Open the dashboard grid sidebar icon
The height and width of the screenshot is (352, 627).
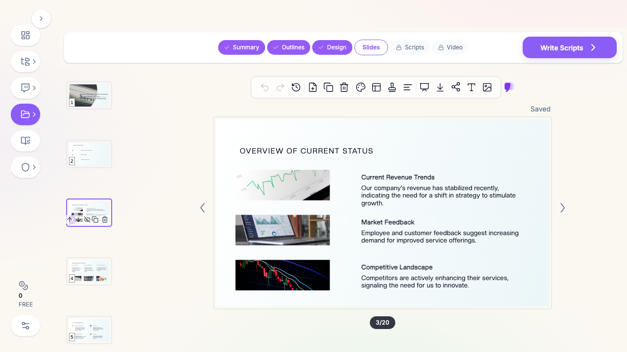(25, 35)
